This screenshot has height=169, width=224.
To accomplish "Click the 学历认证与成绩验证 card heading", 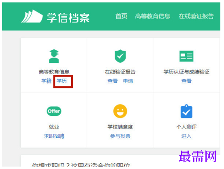I will [186, 72].
